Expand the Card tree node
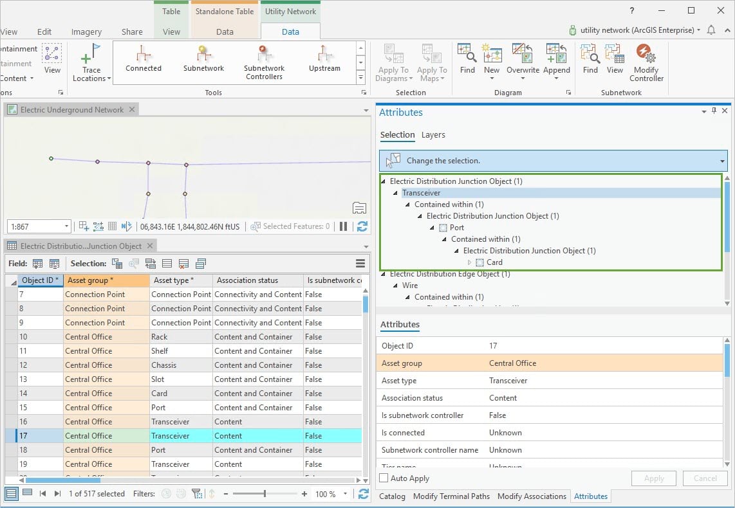This screenshot has width=735, height=508. point(469,262)
